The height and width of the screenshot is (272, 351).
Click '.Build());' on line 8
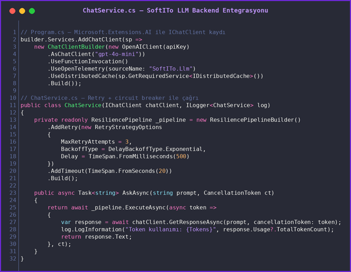click(64, 83)
